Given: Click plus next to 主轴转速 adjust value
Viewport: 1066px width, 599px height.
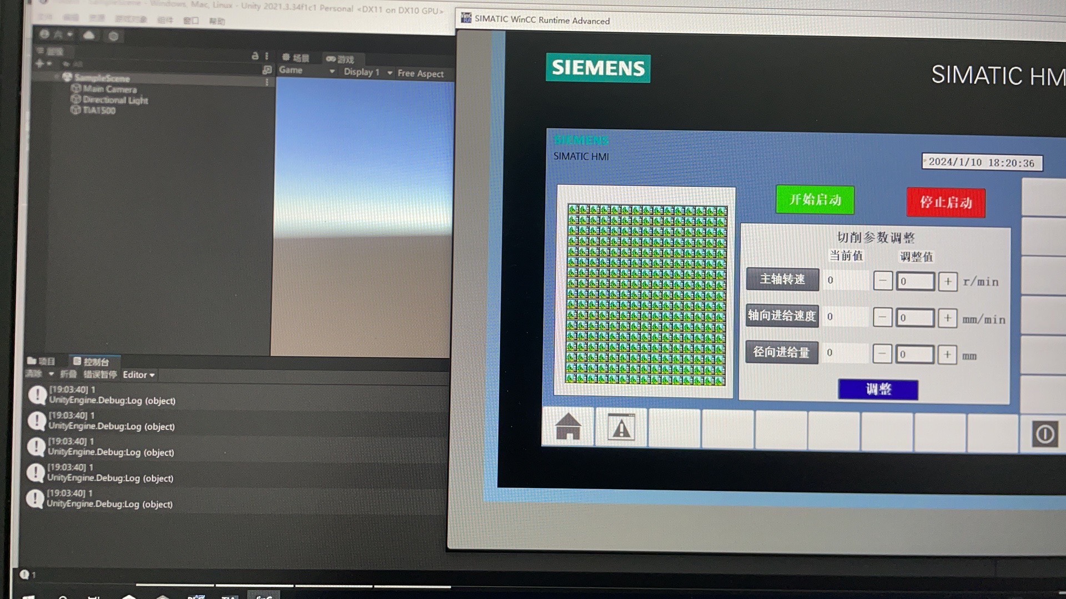Looking at the screenshot, I should click(x=948, y=282).
